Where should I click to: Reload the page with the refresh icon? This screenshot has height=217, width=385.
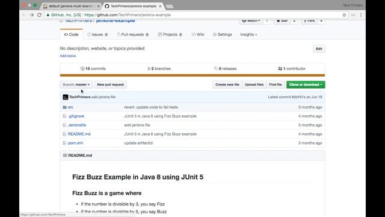tap(39, 15)
